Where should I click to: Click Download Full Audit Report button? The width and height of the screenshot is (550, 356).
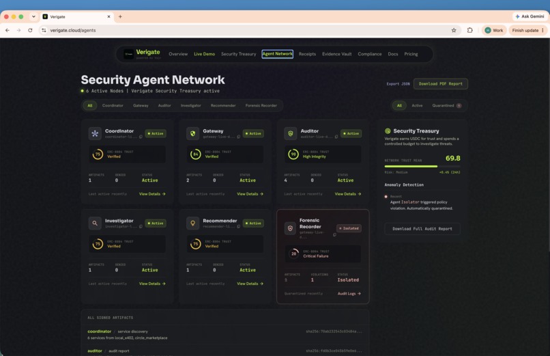[422, 228]
